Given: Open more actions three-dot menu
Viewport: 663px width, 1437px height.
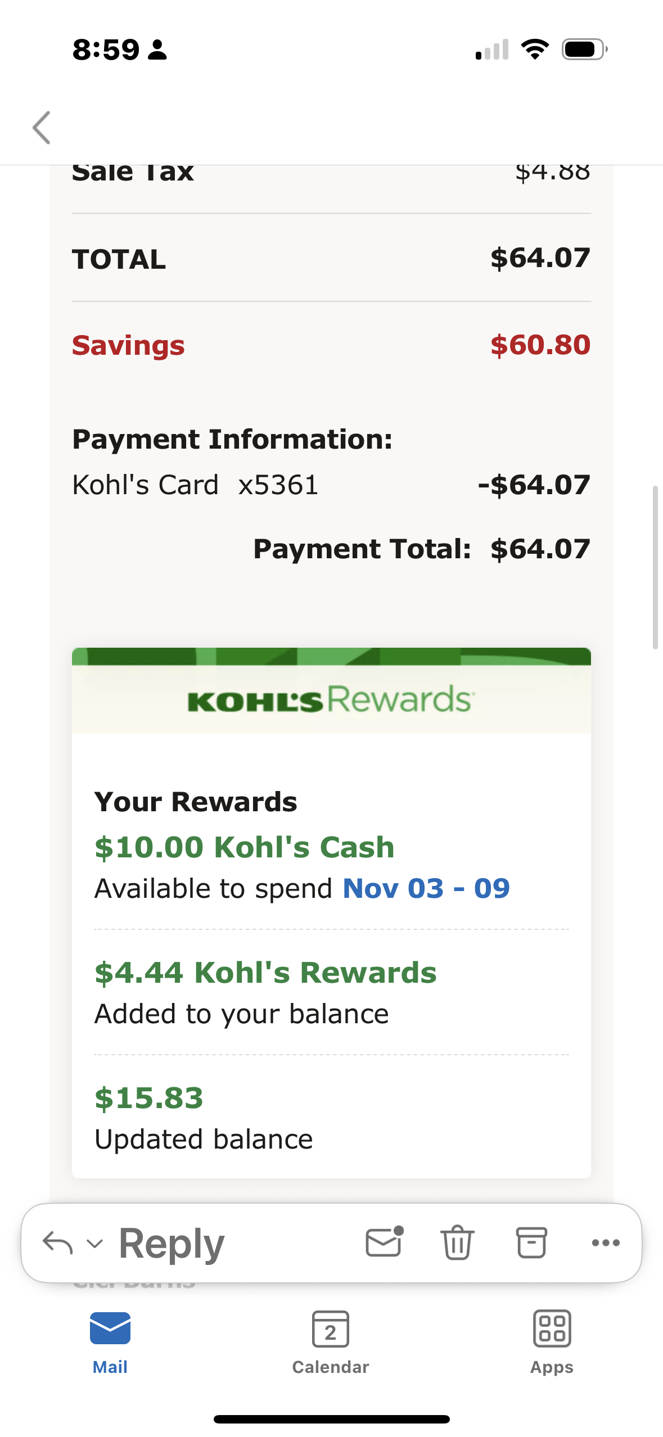Looking at the screenshot, I should pos(606,1243).
